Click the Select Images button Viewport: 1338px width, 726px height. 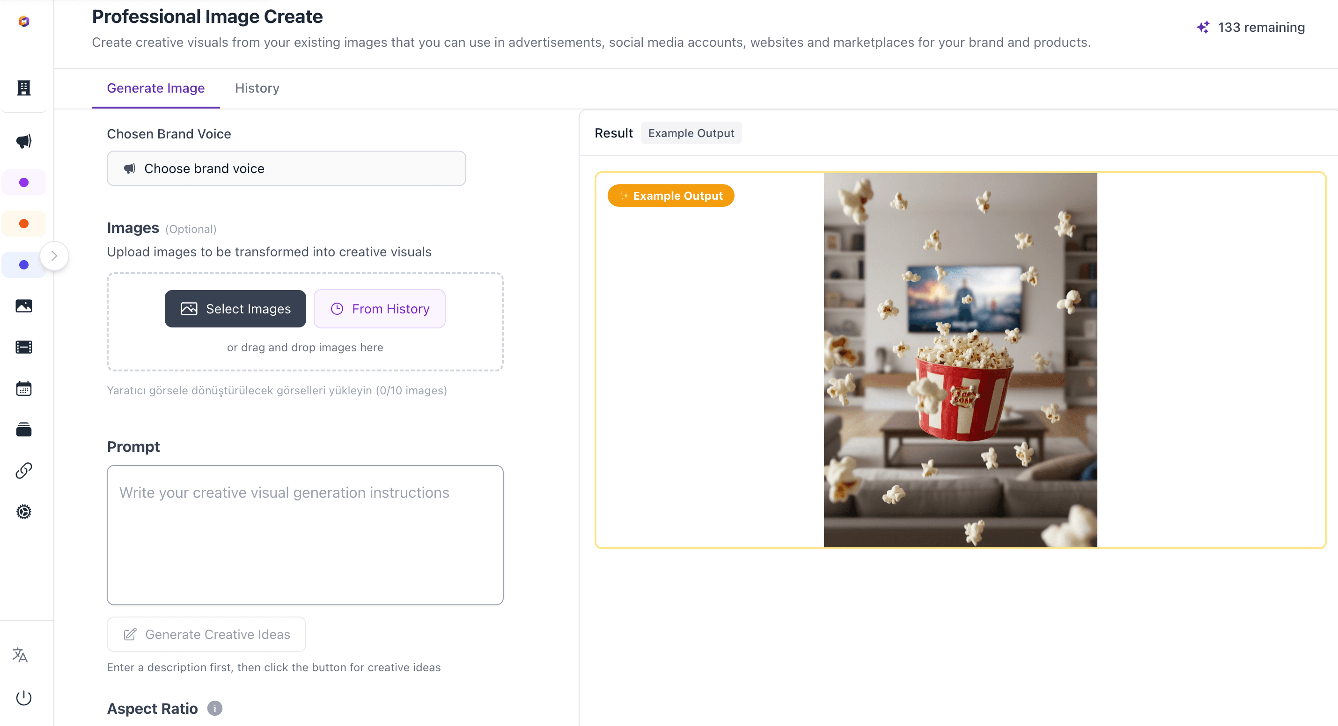(x=235, y=309)
